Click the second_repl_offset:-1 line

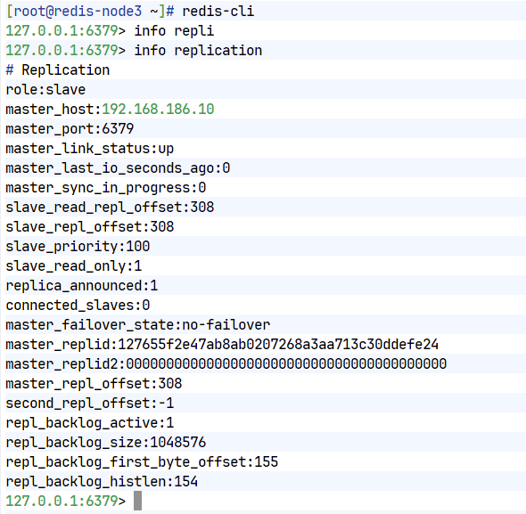(x=90, y=404)
